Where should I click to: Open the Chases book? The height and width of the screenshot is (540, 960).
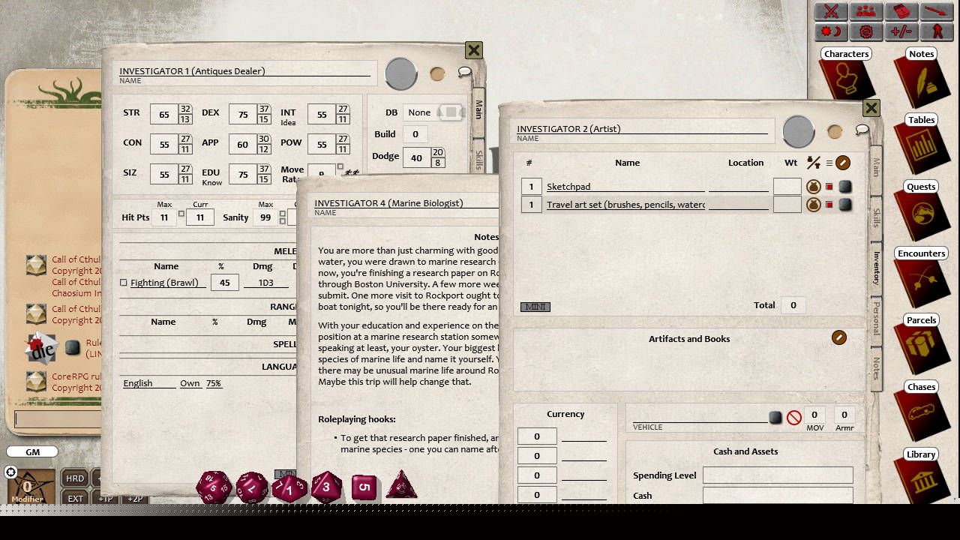pyautogui.click(x=921, y=411)
